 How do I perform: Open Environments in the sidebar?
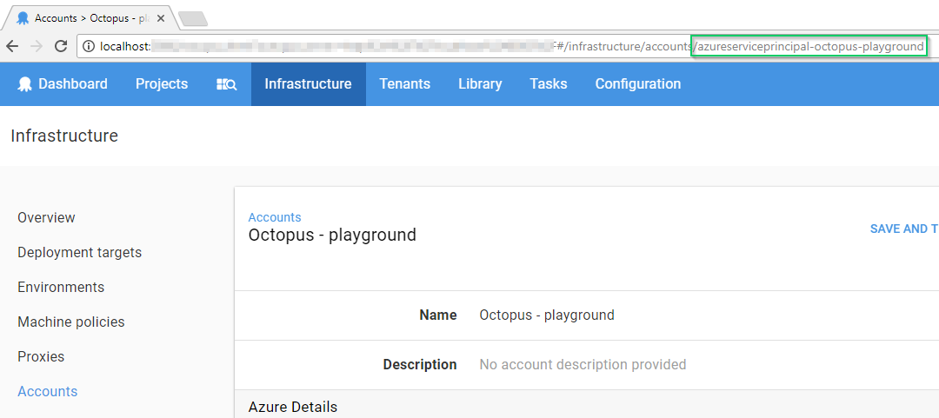click(x=61, y=287)
